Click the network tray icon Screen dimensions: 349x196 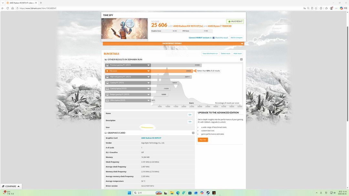(x=331, y=193)
